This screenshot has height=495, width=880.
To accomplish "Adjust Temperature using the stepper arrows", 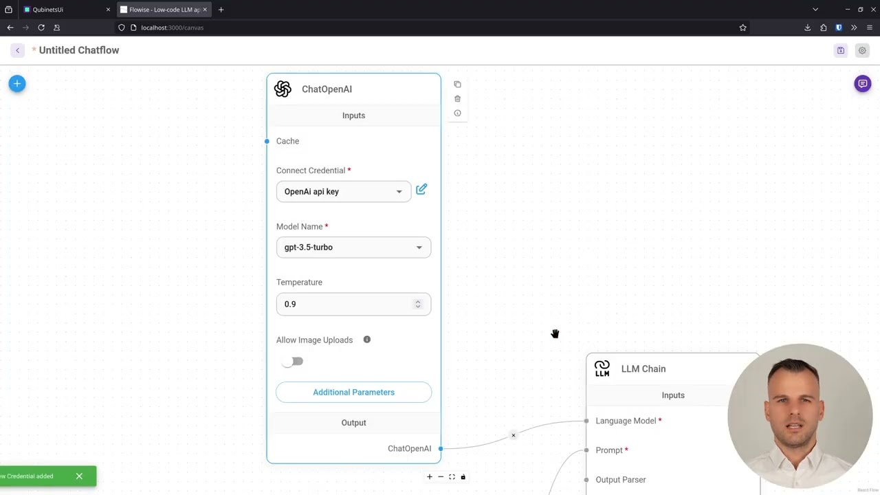I will click(x=417, y=304).
